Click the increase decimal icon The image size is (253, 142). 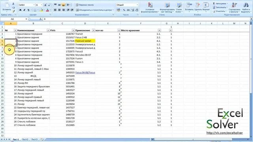133,10
